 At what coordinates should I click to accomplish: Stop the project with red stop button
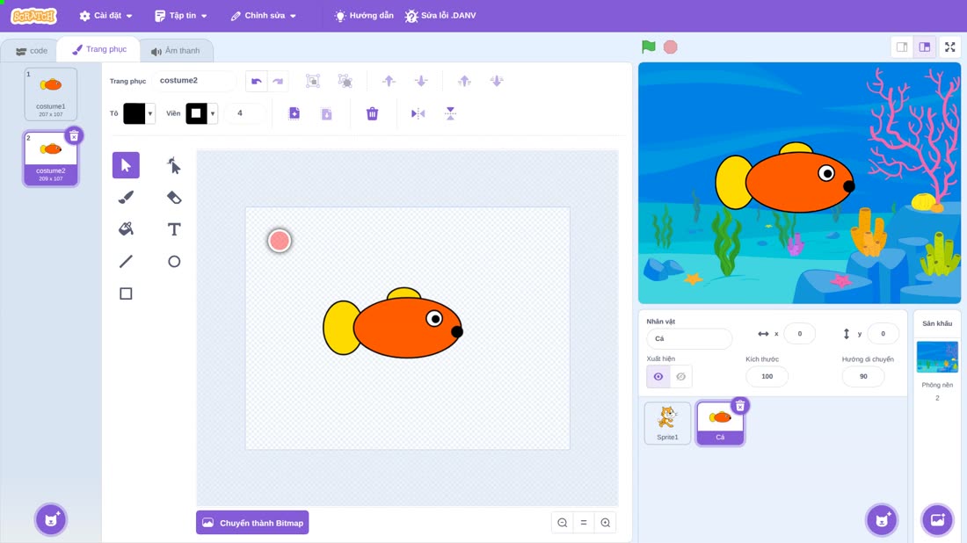coord(671,47)
